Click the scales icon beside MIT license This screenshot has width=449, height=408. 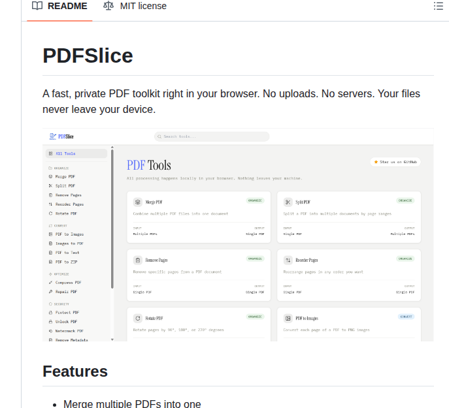pos(108,6)
